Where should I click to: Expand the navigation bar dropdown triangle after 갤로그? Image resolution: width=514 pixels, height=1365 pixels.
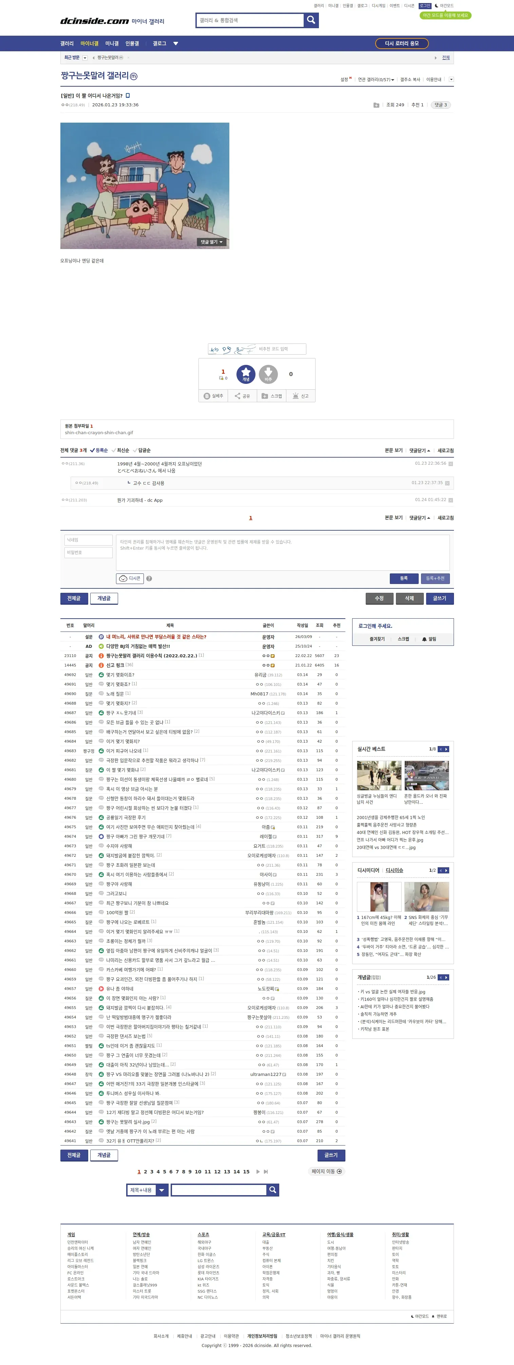pyautogui.click(x=176, y=43)
